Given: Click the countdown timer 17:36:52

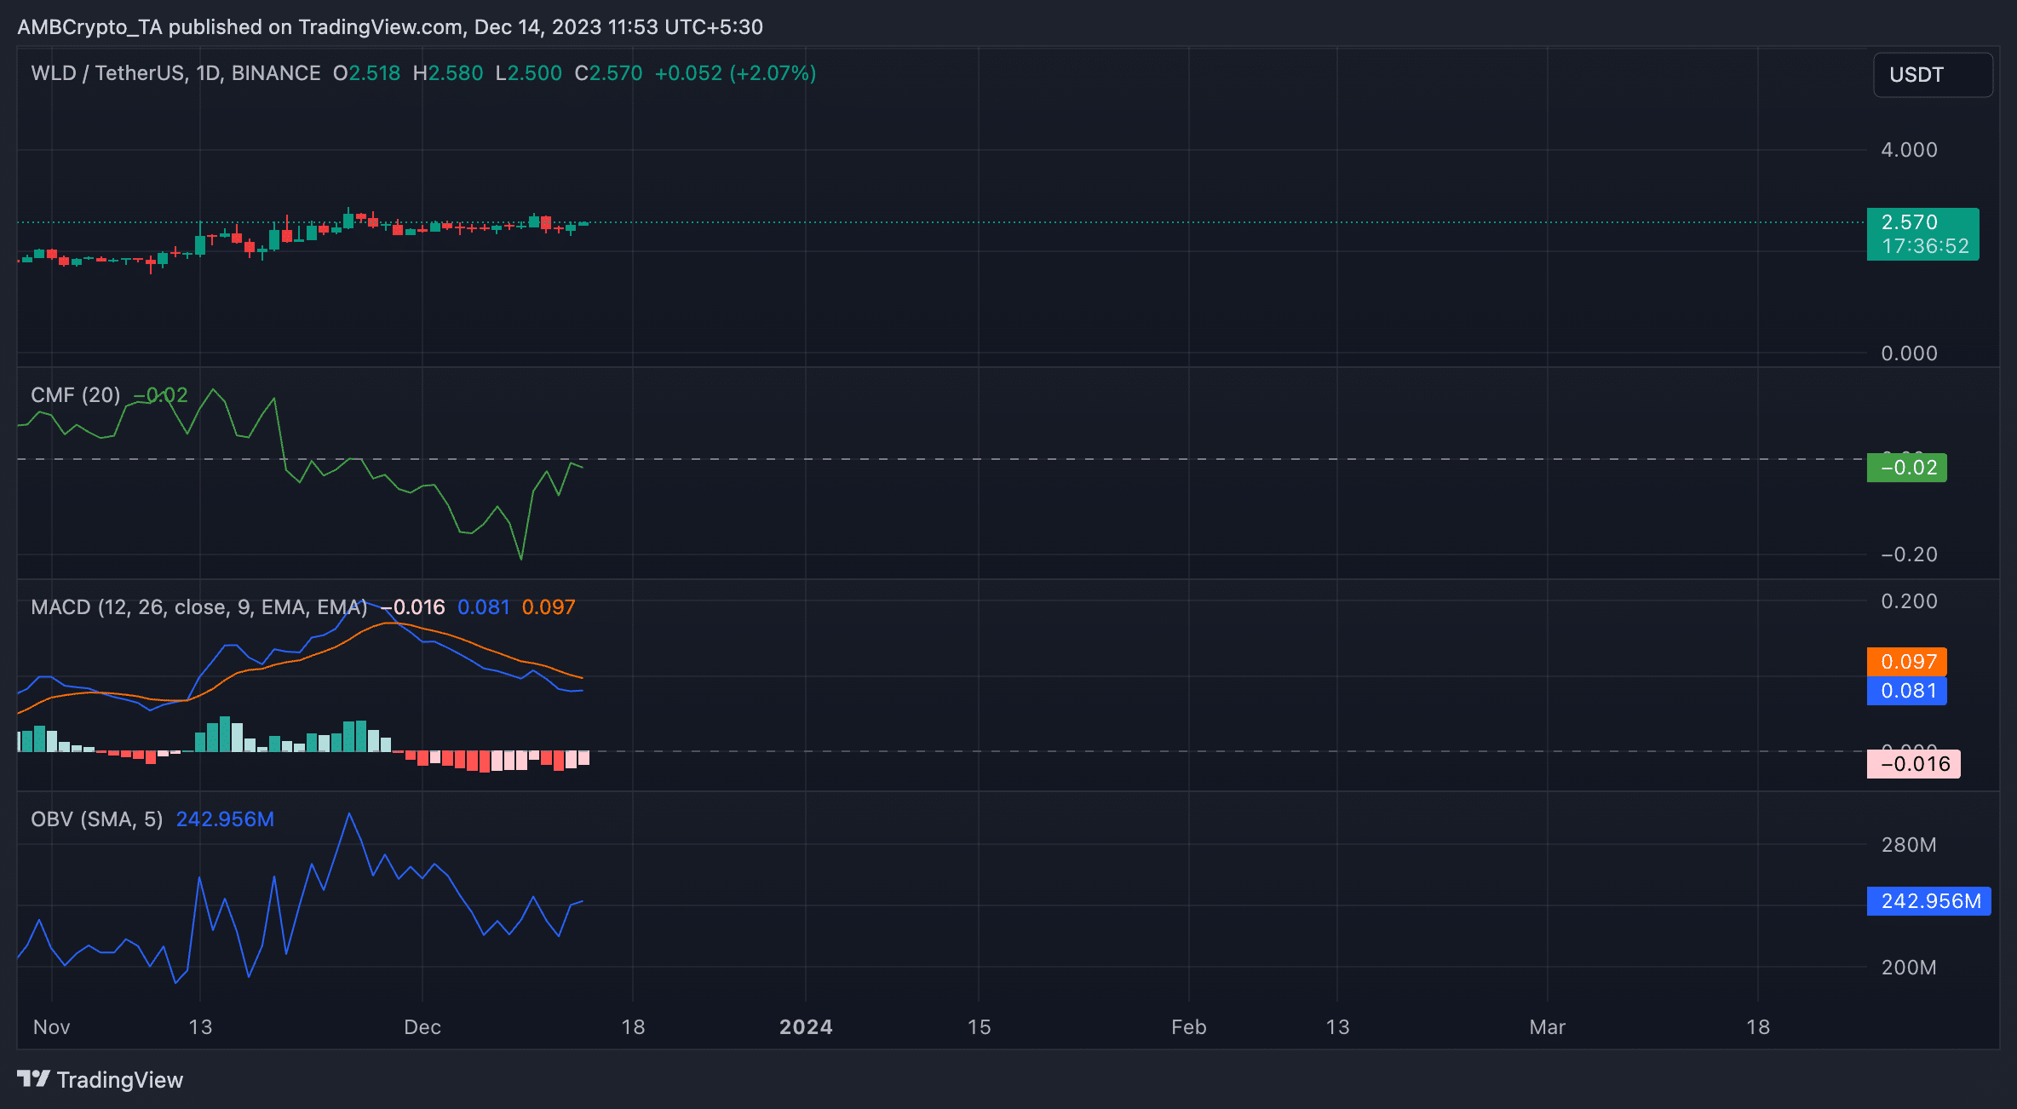Looking at the screenshot, I should (1925, 246).
